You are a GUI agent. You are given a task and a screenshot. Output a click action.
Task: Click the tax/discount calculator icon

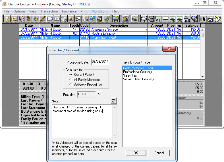194,19
